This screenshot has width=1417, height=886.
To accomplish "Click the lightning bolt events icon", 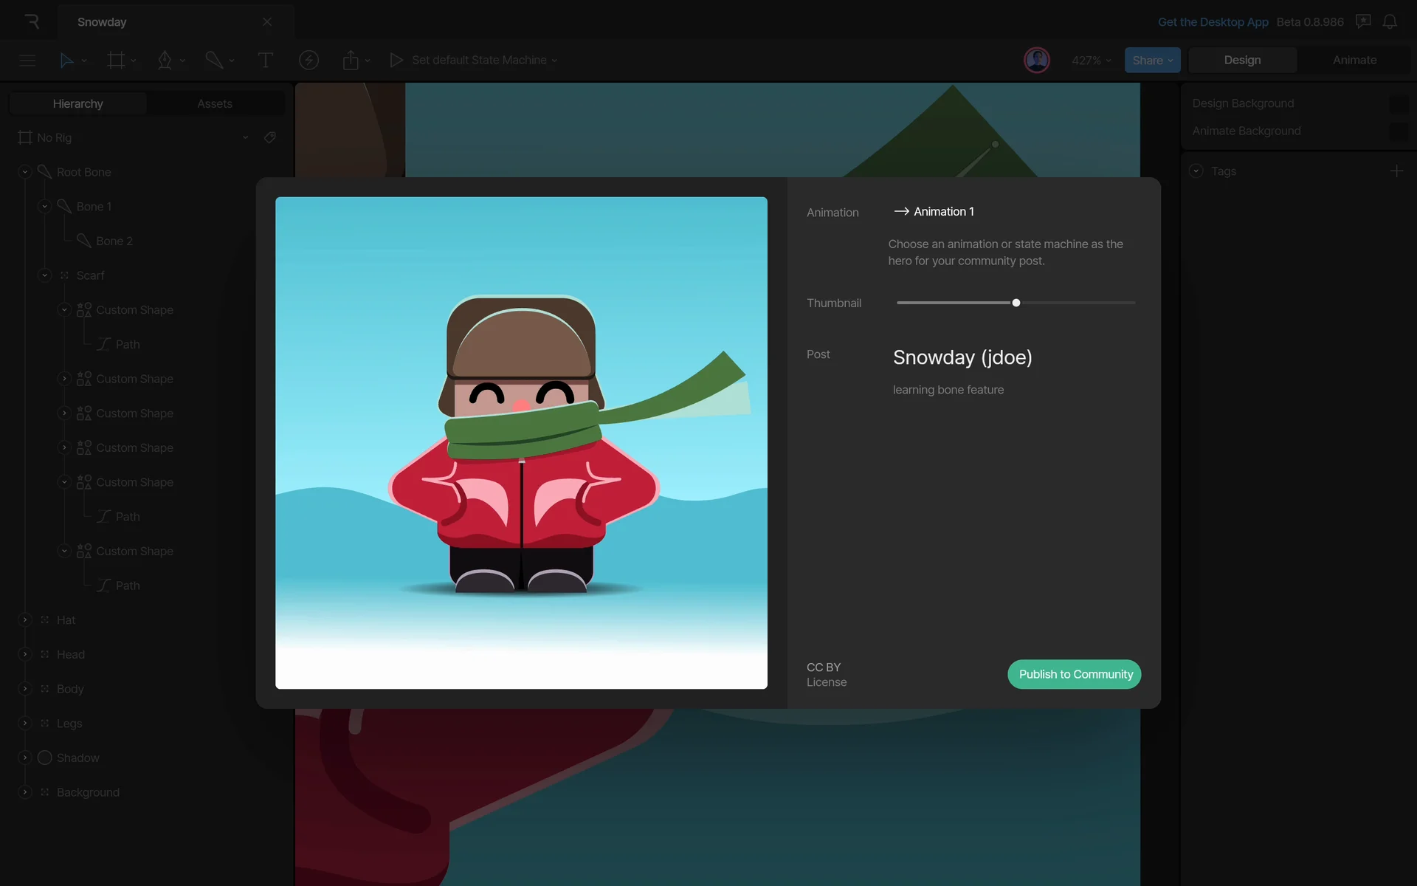I will point(308,61).
